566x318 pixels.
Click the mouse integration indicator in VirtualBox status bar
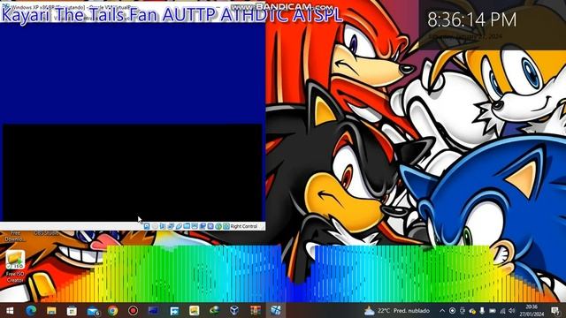pos(218,226)
